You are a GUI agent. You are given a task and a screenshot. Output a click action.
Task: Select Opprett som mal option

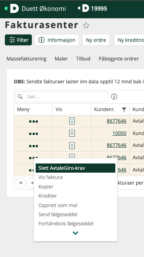pos(58,205)
